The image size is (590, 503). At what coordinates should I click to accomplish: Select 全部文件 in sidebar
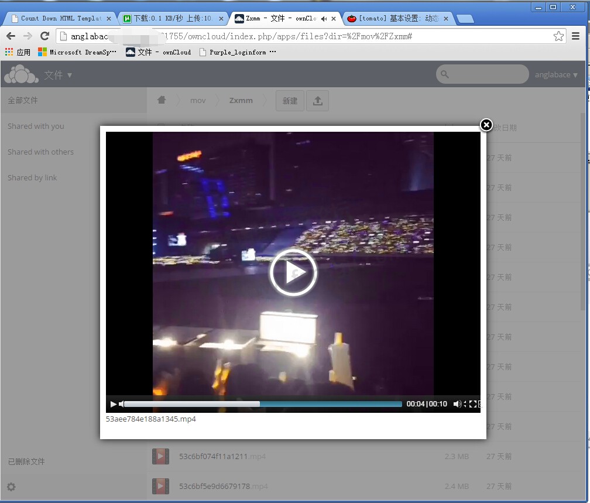(x=74, y=100)
